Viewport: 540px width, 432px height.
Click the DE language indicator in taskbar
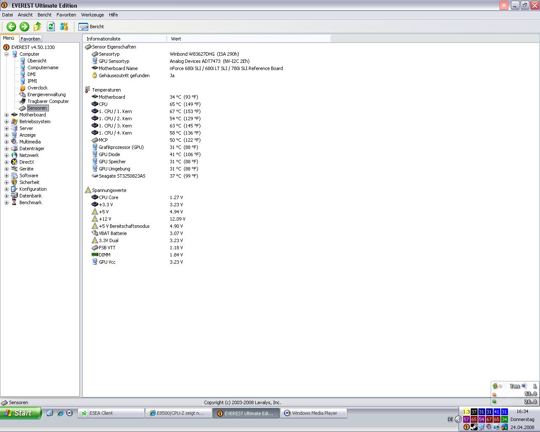450,419
